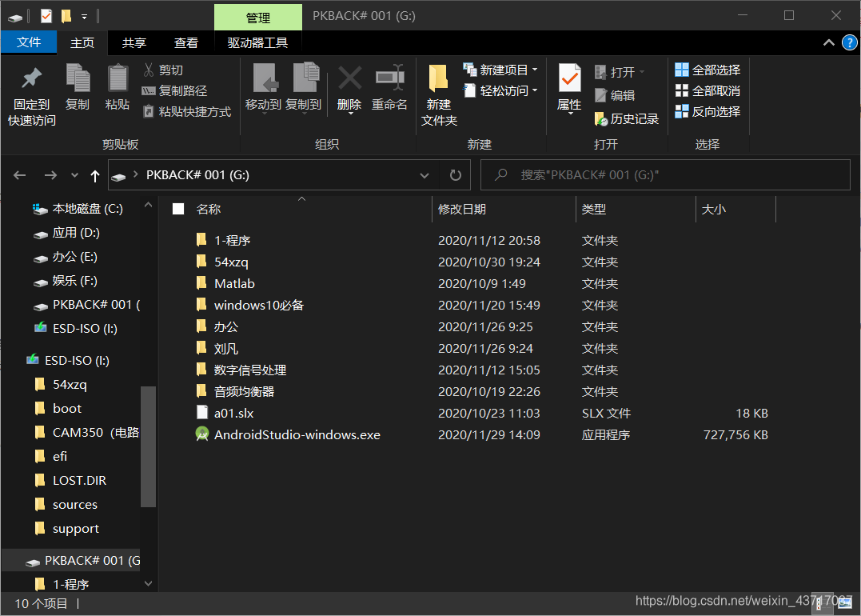Viewport: 861px width, 616px height.
Task: Collapse the ribbon with the chevron
Action: (828, 42)
